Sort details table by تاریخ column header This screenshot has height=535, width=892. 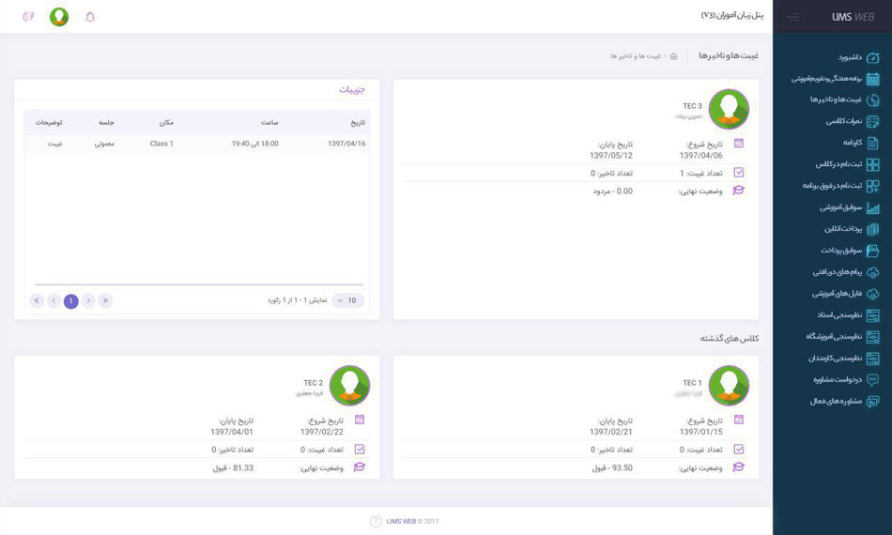(x=358, y=122)
